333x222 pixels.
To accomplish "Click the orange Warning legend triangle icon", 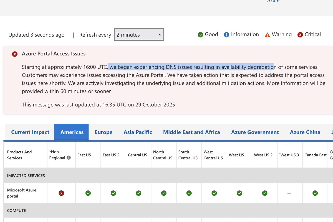I will click(267, 35).
